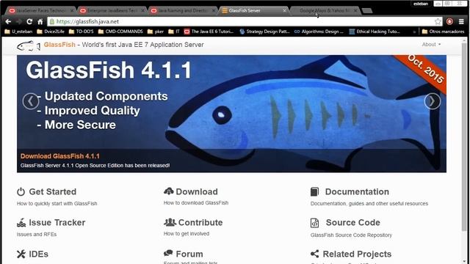
Task: Open the U_esteban bookmark folder
Action: point(18,32)
